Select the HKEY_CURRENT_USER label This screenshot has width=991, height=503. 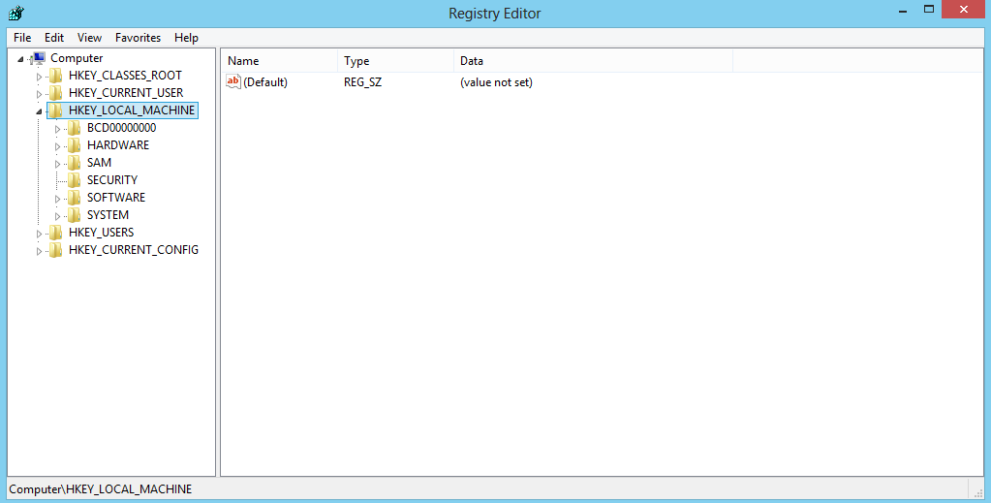[126, 93]
